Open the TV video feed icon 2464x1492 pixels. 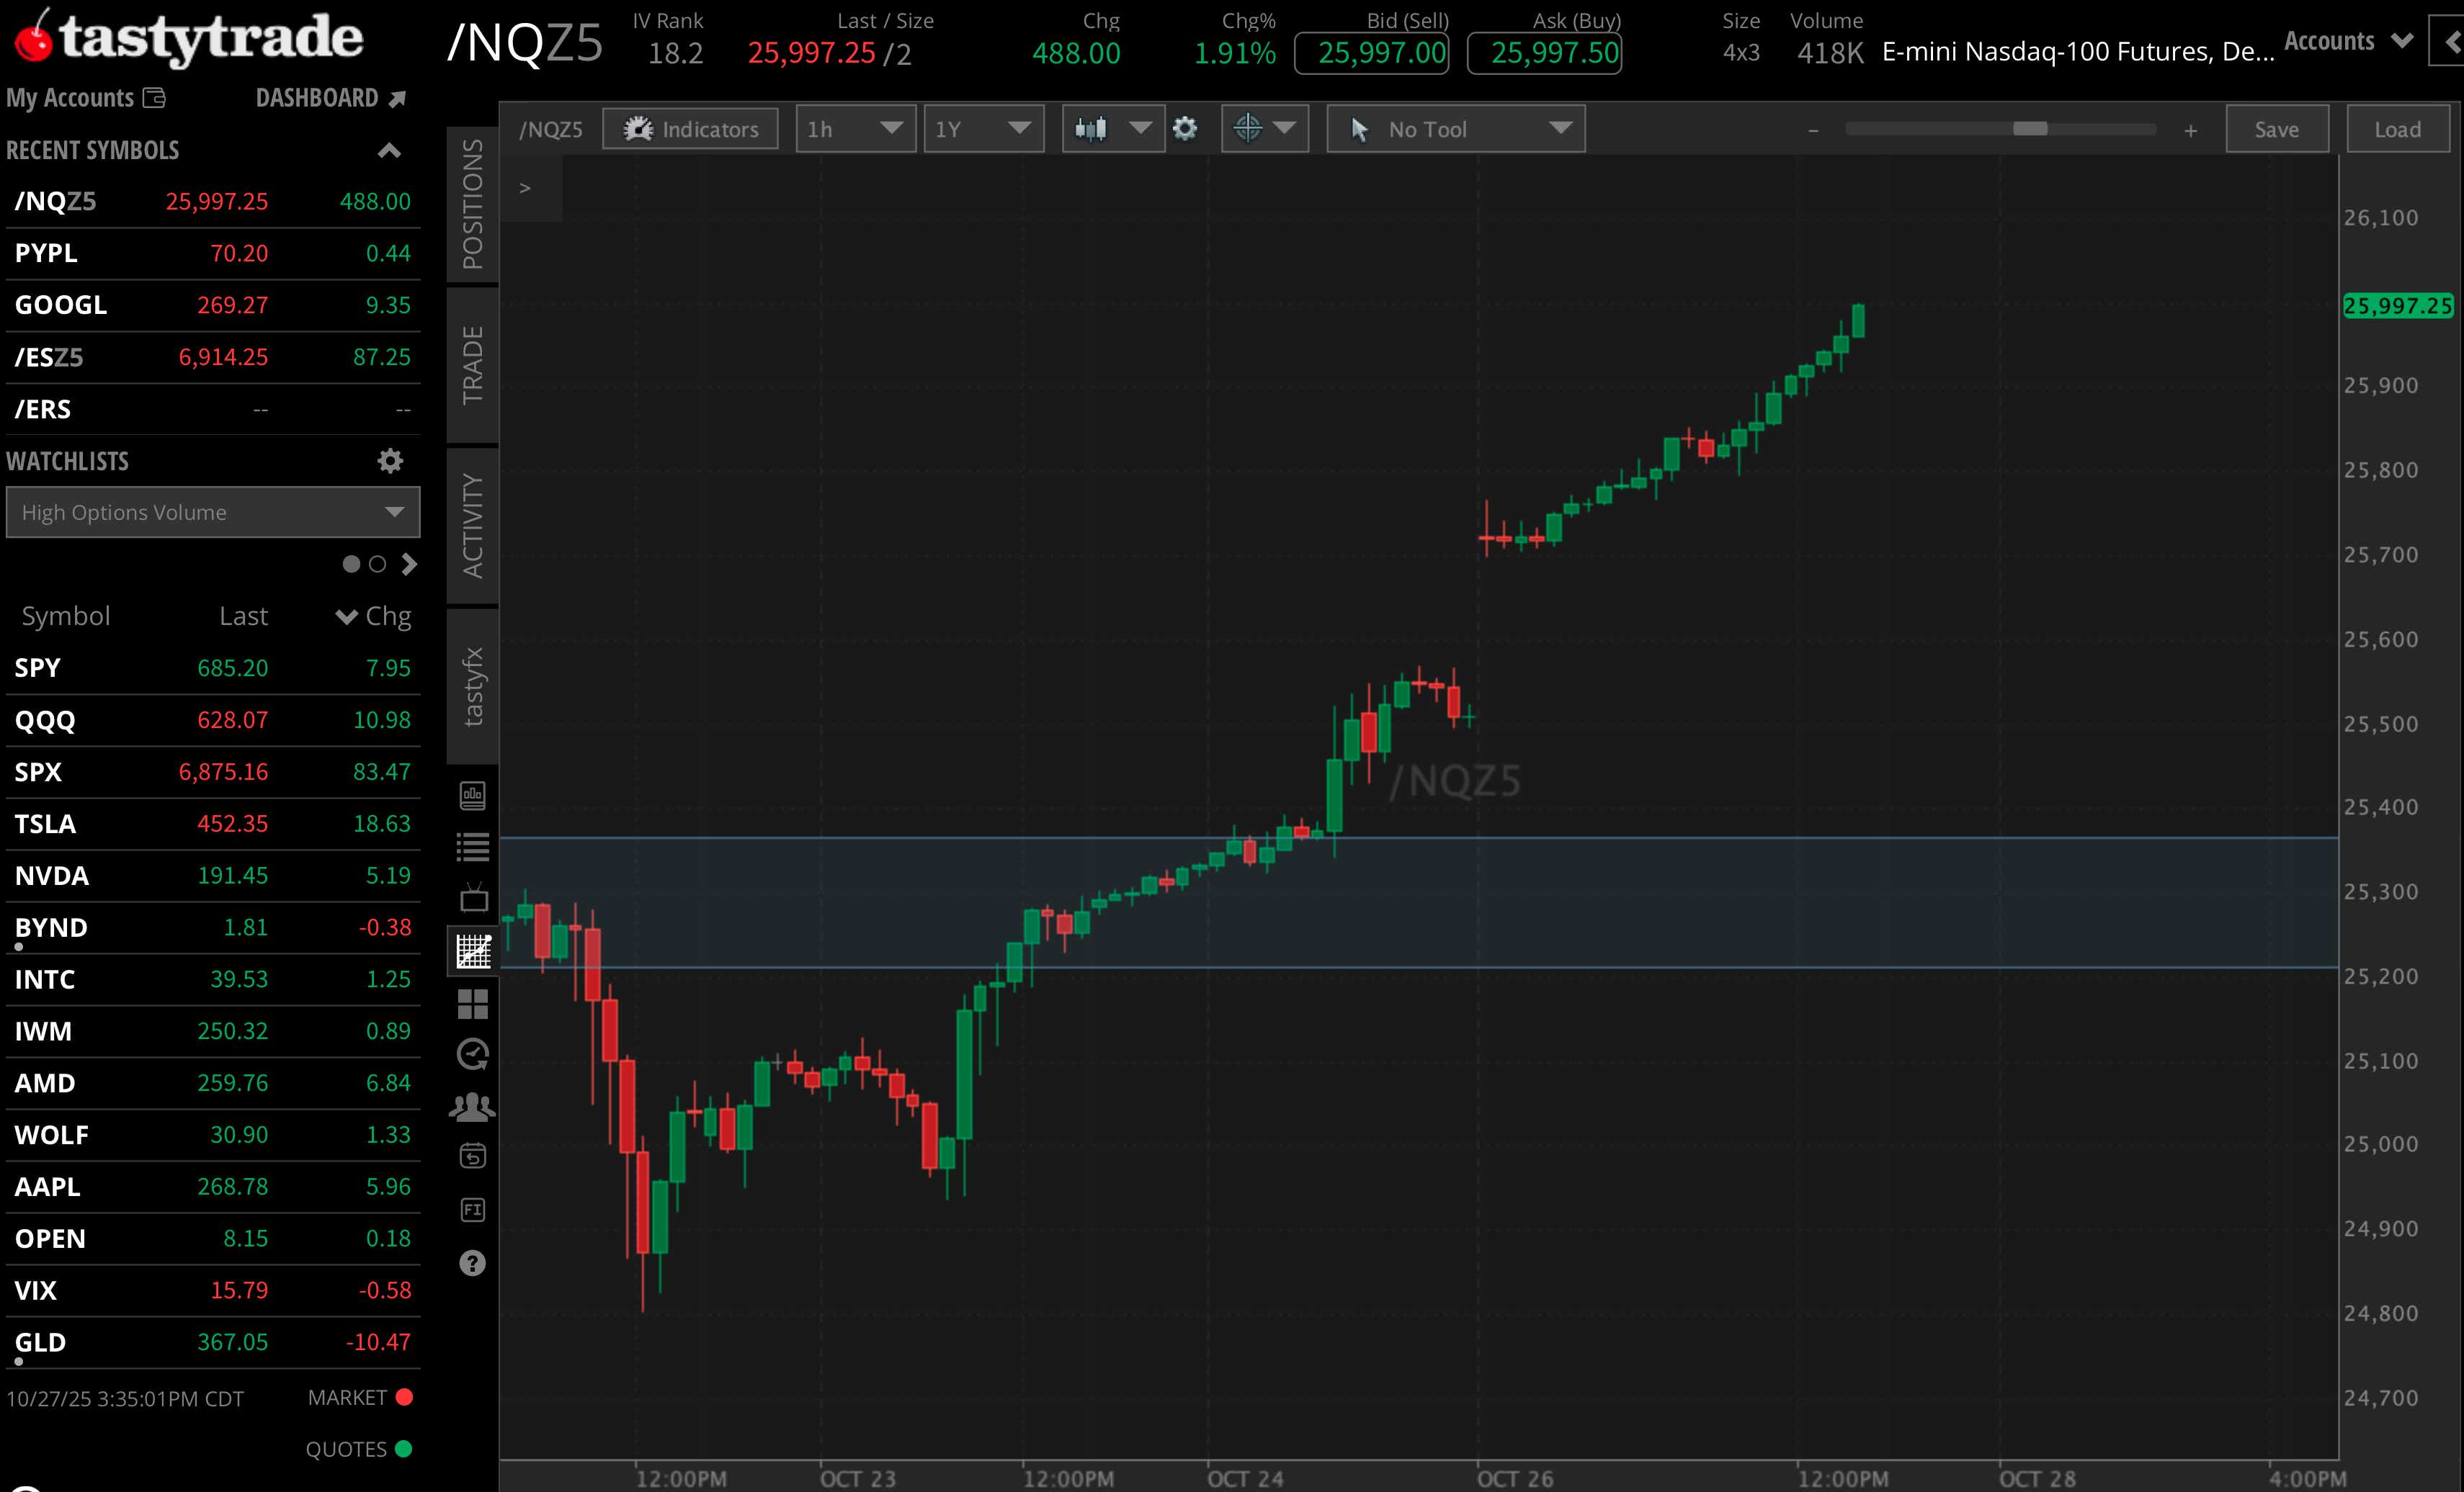473,897
